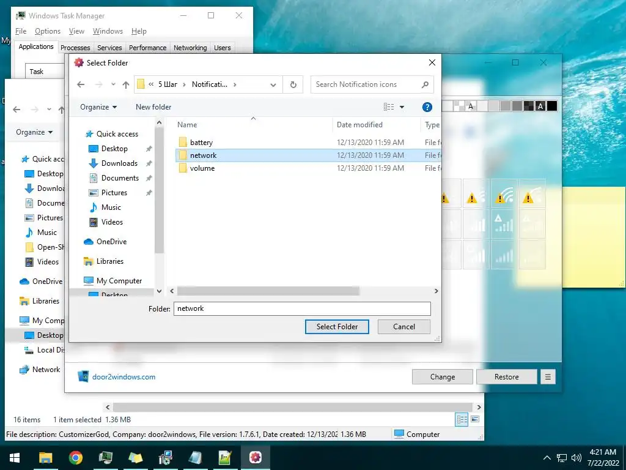Show hidden system tray icons
Screen dimensions: 626x470
tap(547, 458)
